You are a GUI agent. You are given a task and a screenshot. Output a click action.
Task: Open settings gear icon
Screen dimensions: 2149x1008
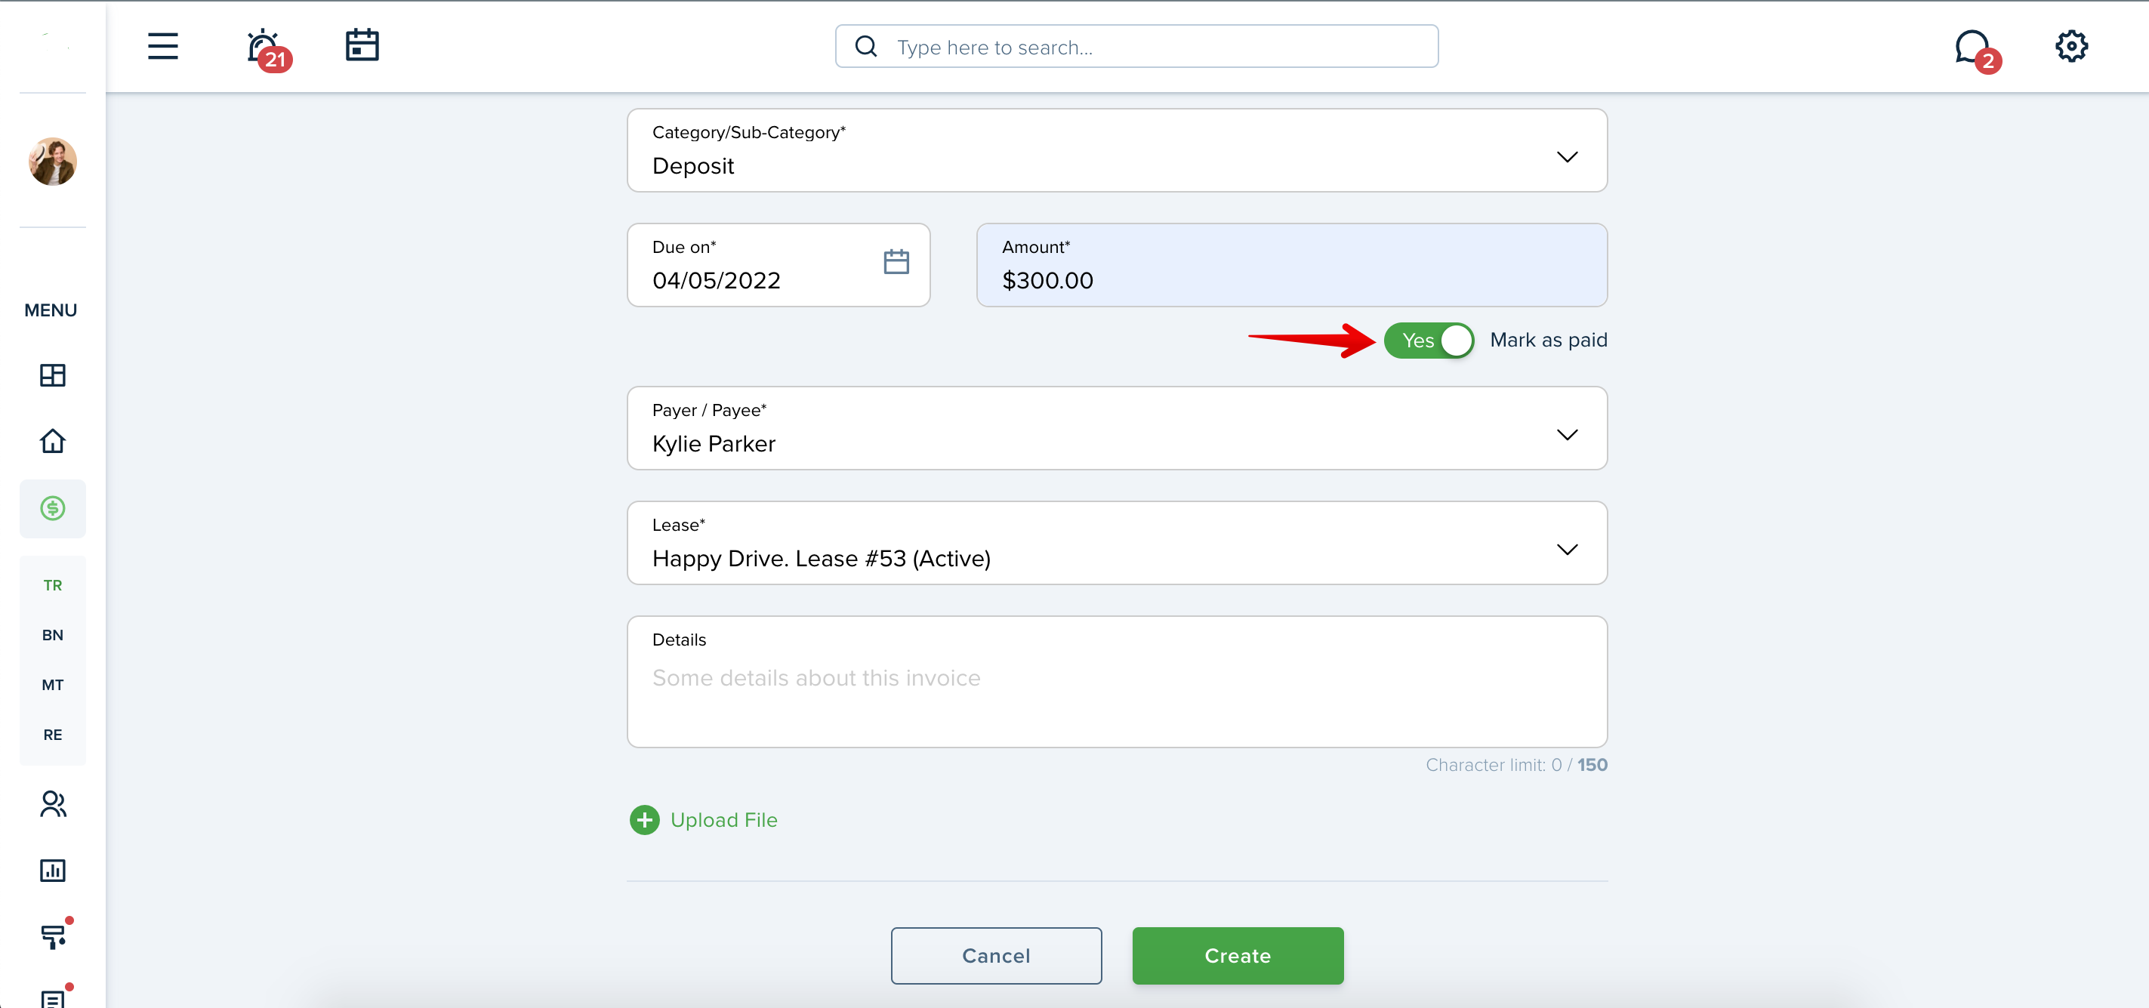[x=2070, y=47]
